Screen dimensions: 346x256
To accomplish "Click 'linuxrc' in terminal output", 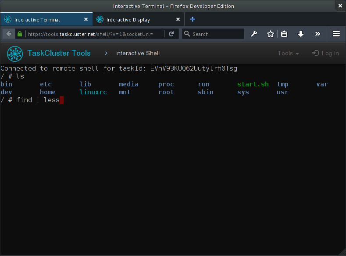I will point(93,92).
